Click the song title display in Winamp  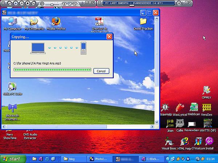tap(138, 3)
